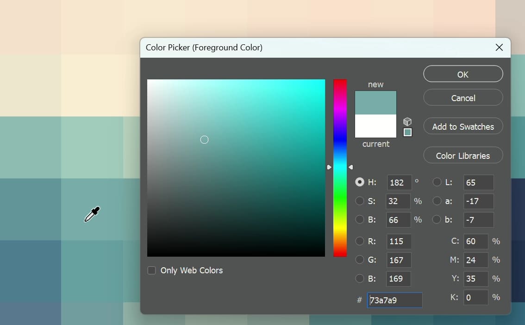
Task: Open Color Libraries
Action: click(x=463, y=155)
